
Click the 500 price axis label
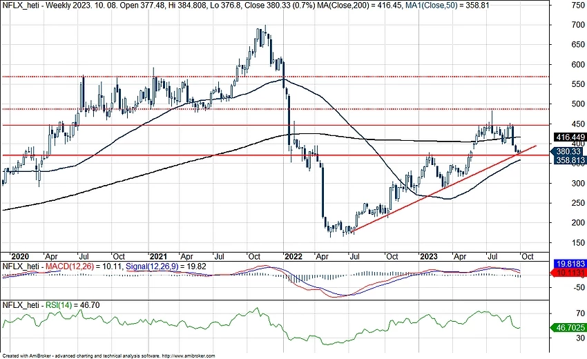(x=579, y=104)
